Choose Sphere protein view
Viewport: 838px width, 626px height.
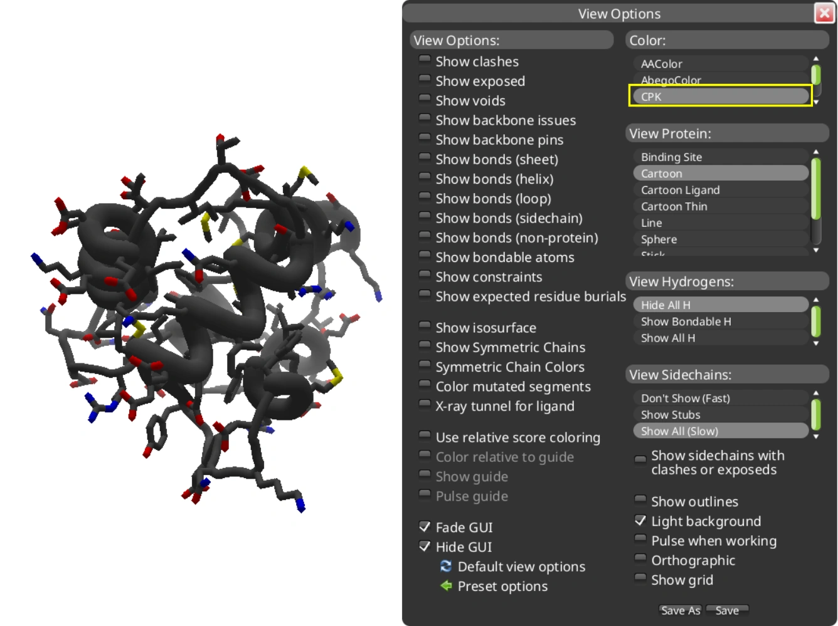click(721, 239)
